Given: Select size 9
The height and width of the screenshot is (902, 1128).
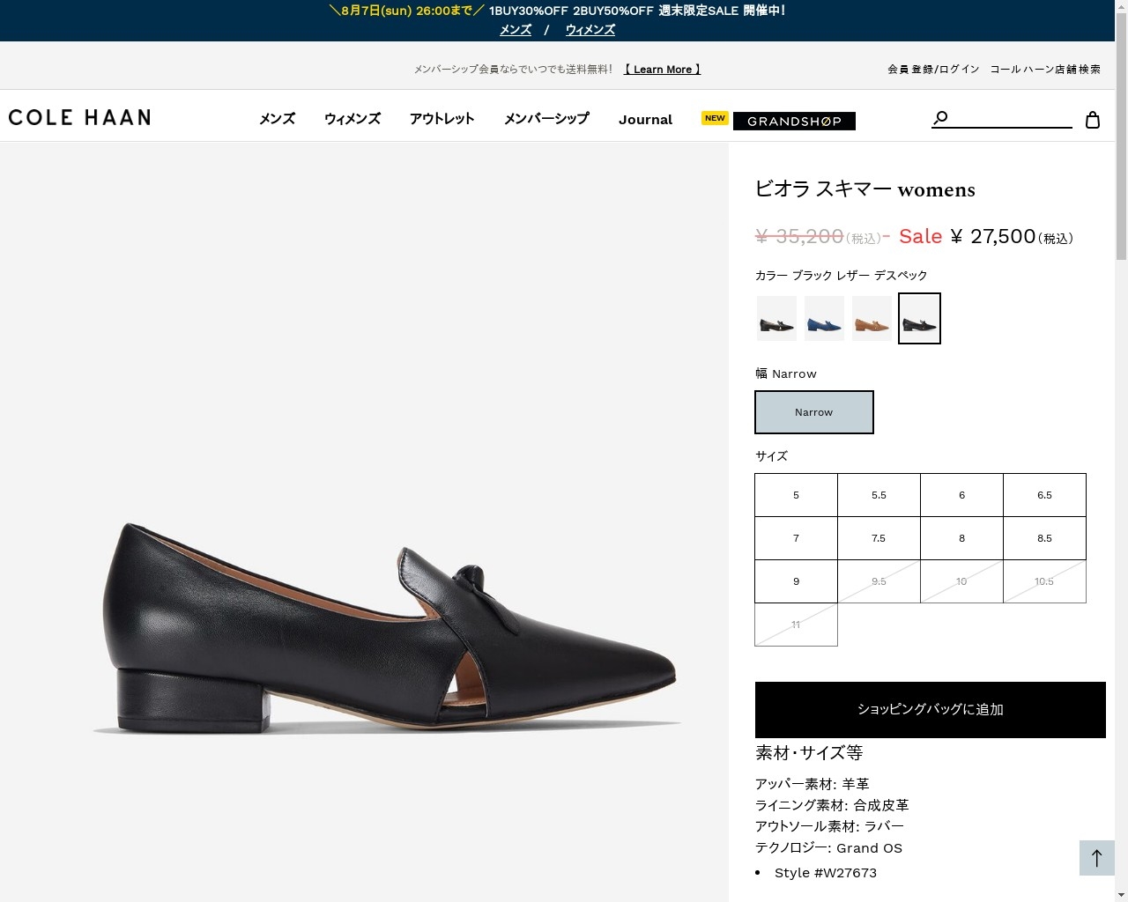Looking at the screenshot, I should (796, 581).
